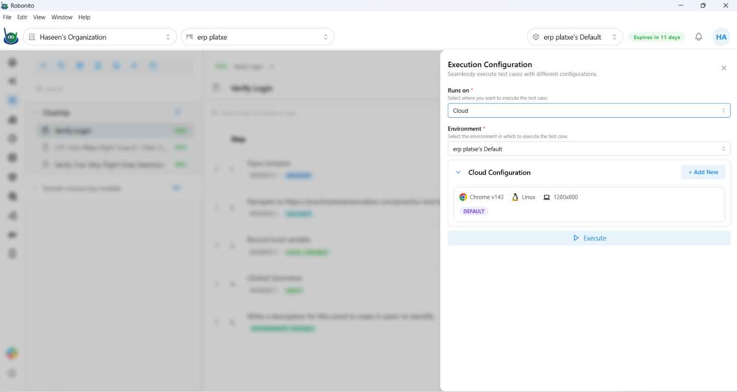The image size is (737, 392).
Task: Click the 1280x800 resolution text
Action: click(x=566, y=197)
